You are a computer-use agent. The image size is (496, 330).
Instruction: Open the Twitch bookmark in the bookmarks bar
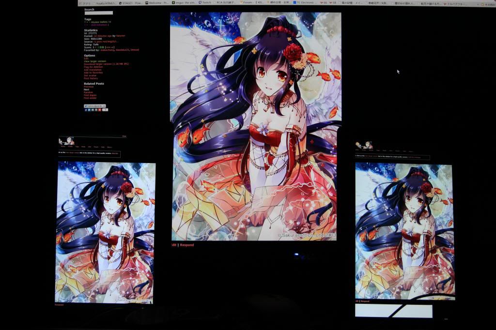coord(205,2)
